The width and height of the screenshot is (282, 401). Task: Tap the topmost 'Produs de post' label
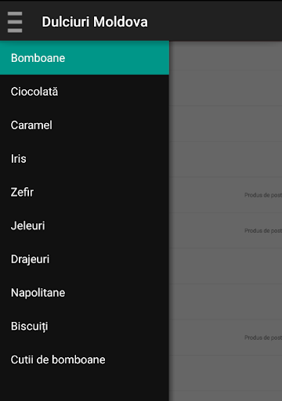[263, 195]
